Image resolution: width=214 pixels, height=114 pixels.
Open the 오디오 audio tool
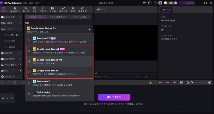click(43, 9)
